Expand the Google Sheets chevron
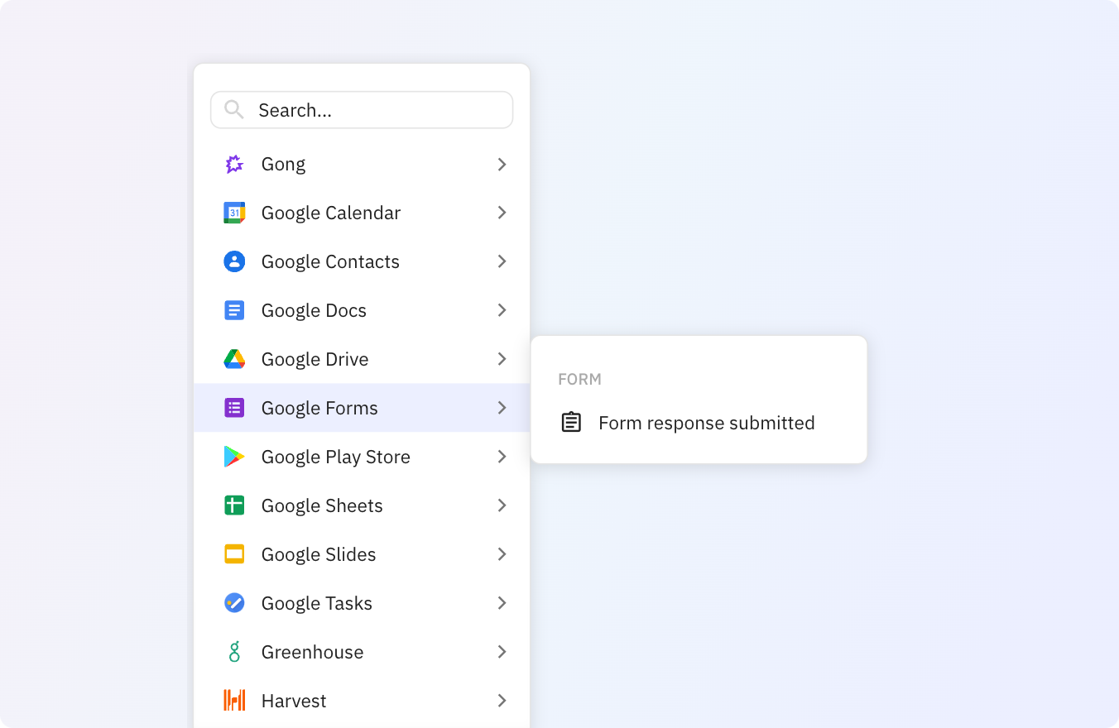1119x728 pixels. pos(502,505)
